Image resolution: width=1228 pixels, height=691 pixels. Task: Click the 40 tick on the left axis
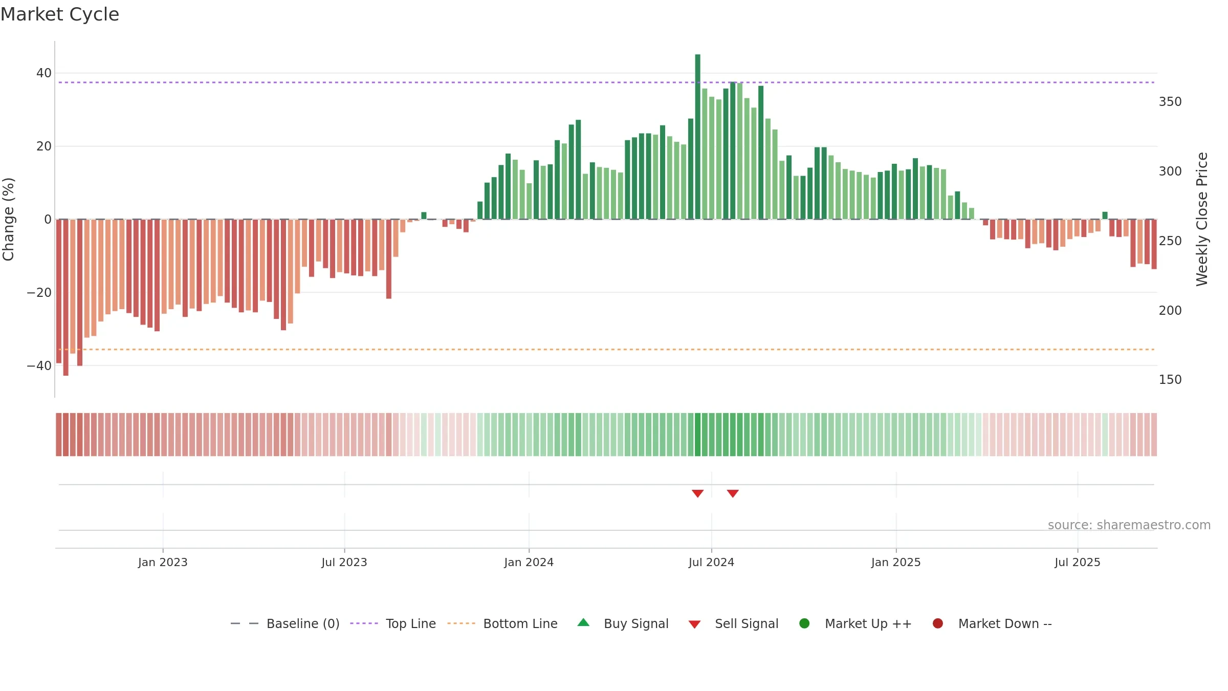pyautogui.click(x=44, y=73)
